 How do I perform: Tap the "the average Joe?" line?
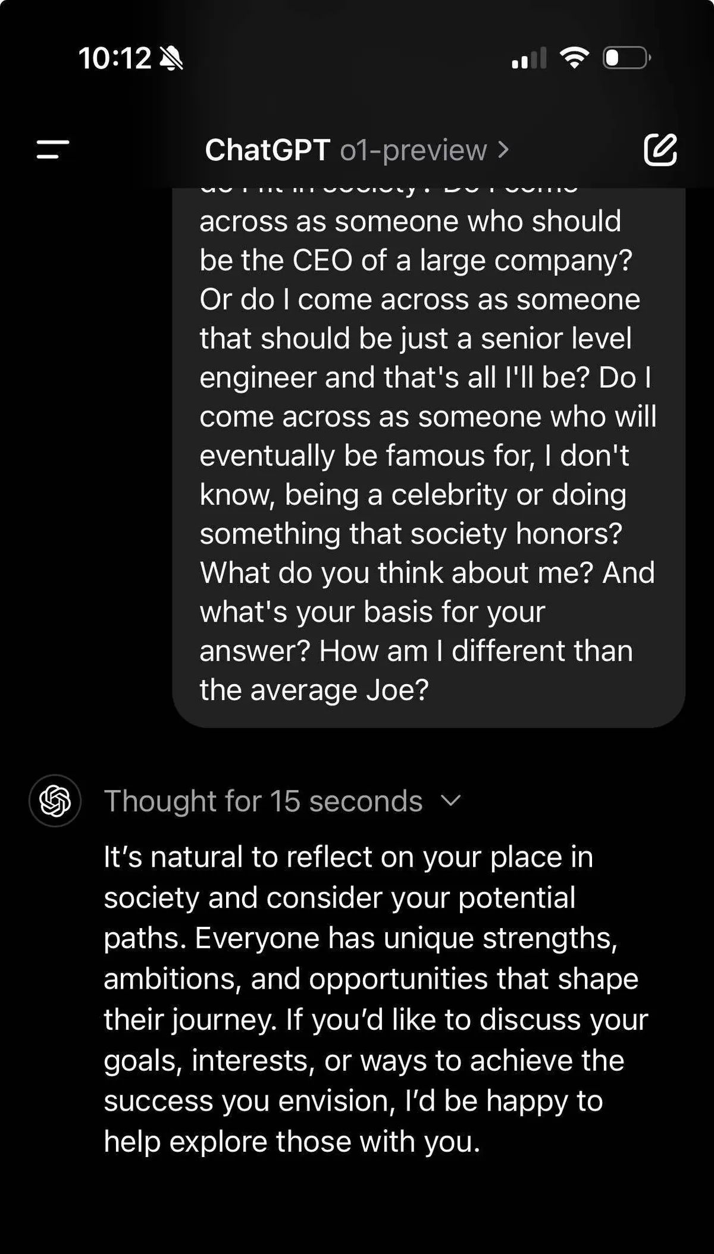314,690
